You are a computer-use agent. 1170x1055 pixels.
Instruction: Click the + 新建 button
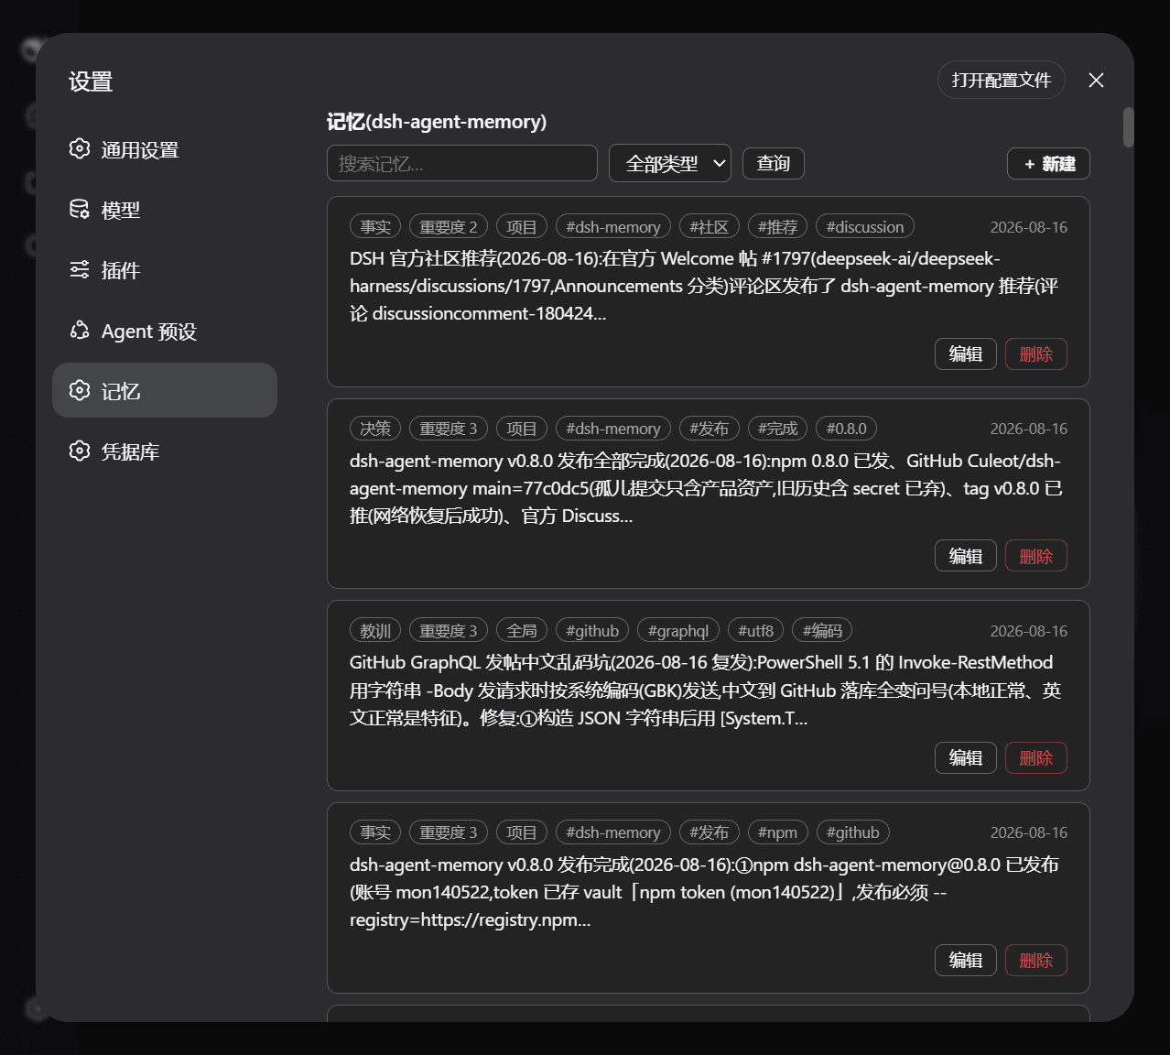click(x=1048, y=163)
